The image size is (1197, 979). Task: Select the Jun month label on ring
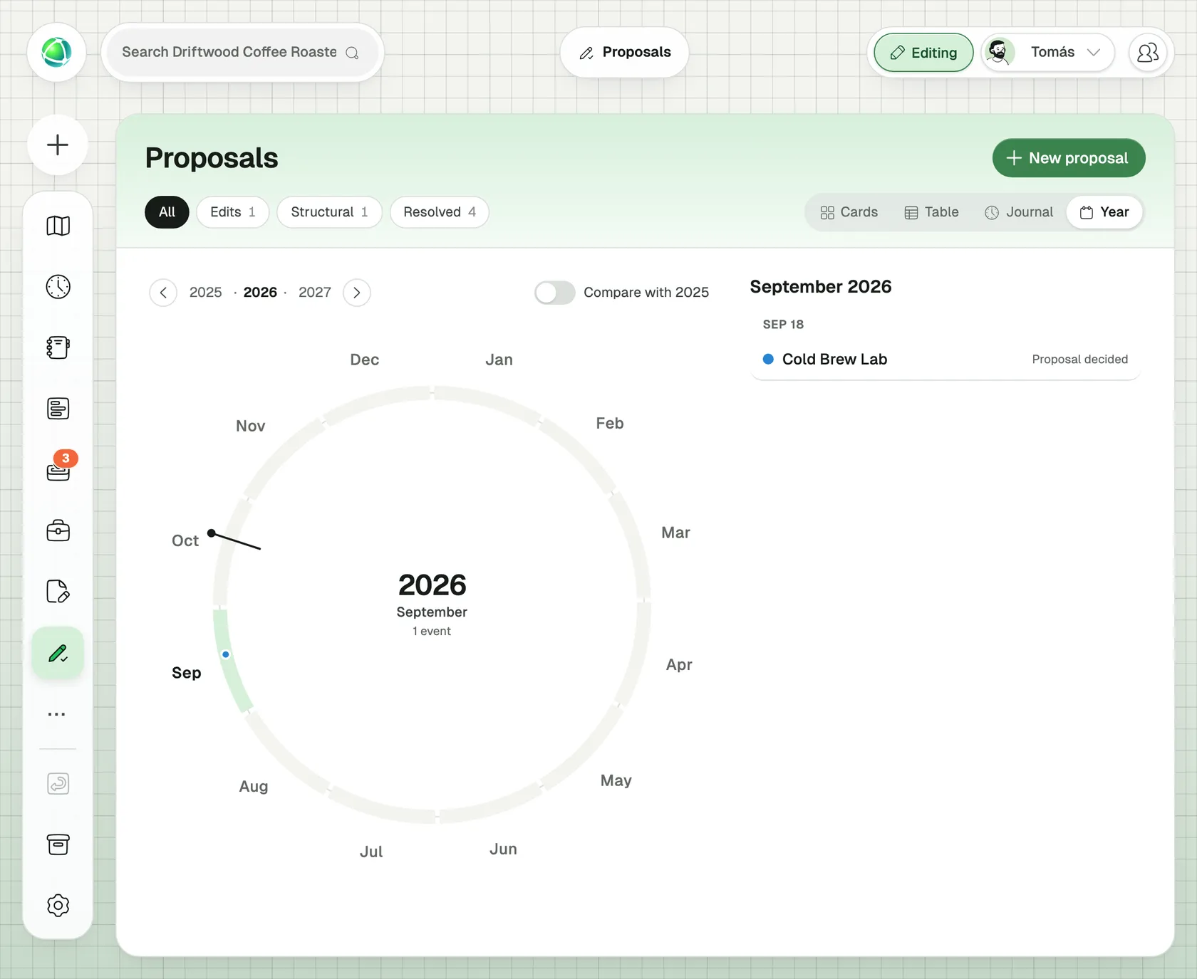point(503,849)
